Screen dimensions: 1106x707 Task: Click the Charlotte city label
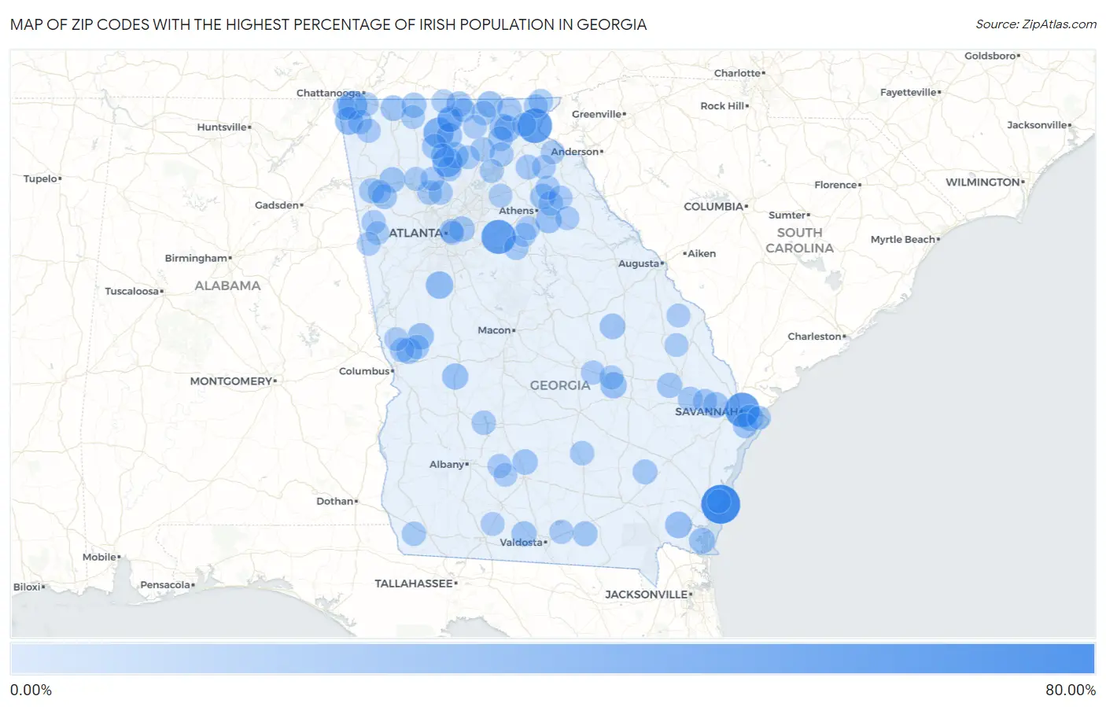[x=737, y=73]
